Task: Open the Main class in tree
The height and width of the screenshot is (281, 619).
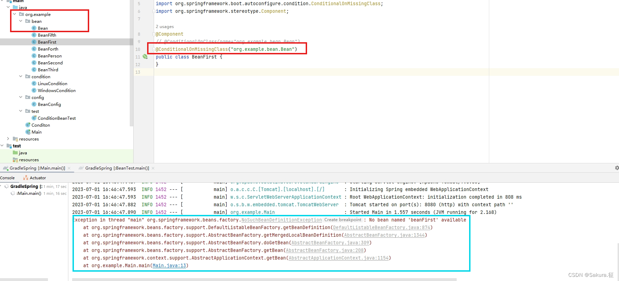Action: coord(36,132)
